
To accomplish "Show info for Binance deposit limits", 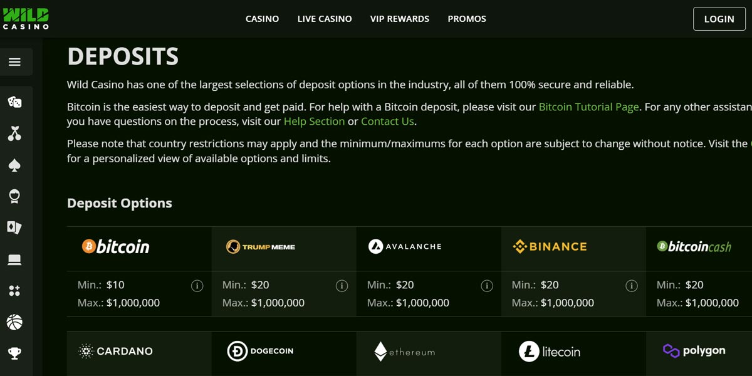I will (631, 286).
